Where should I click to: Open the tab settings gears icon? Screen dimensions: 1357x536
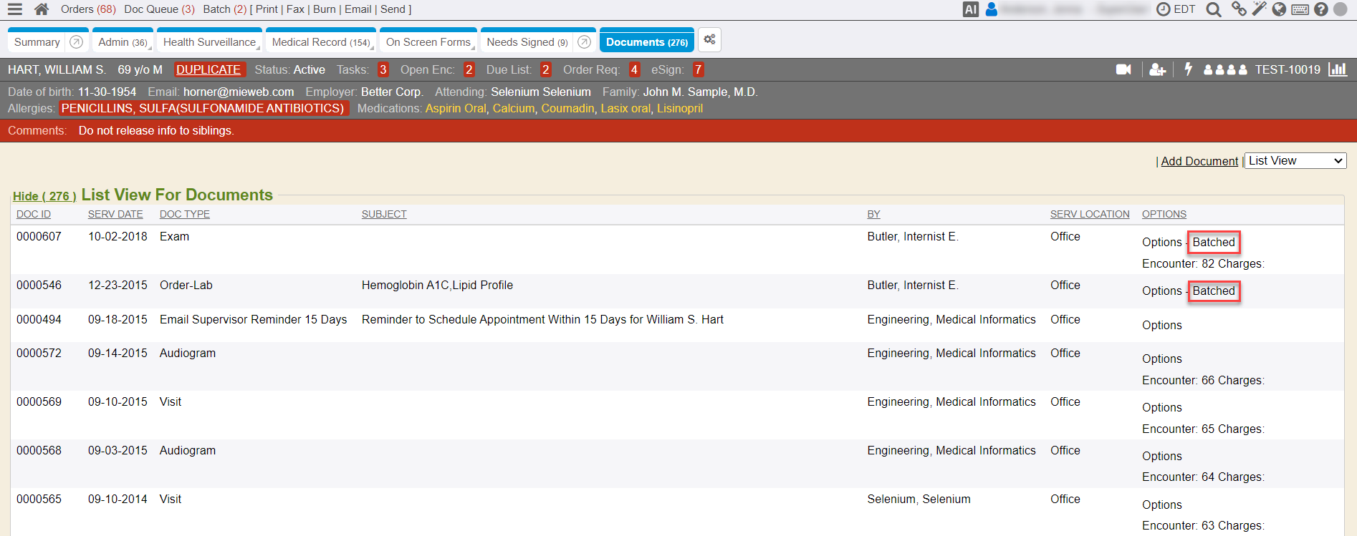709,40
